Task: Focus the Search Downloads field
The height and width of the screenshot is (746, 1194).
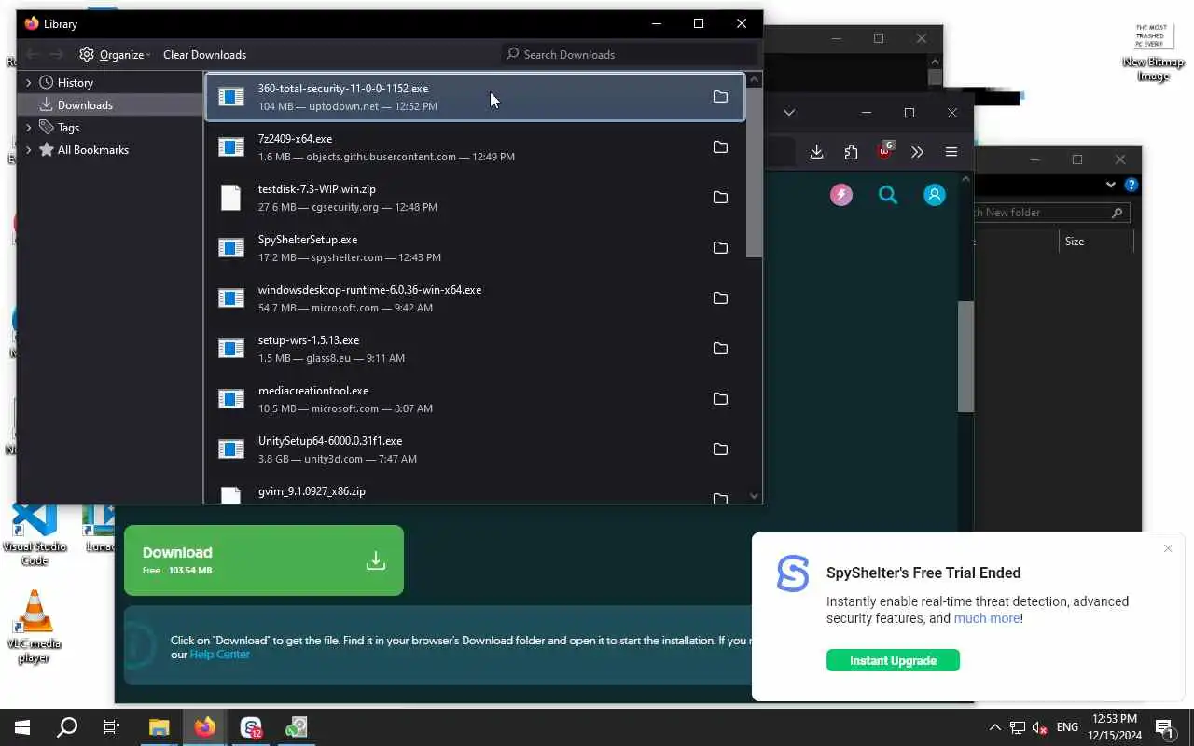Action: click(630, 54)
